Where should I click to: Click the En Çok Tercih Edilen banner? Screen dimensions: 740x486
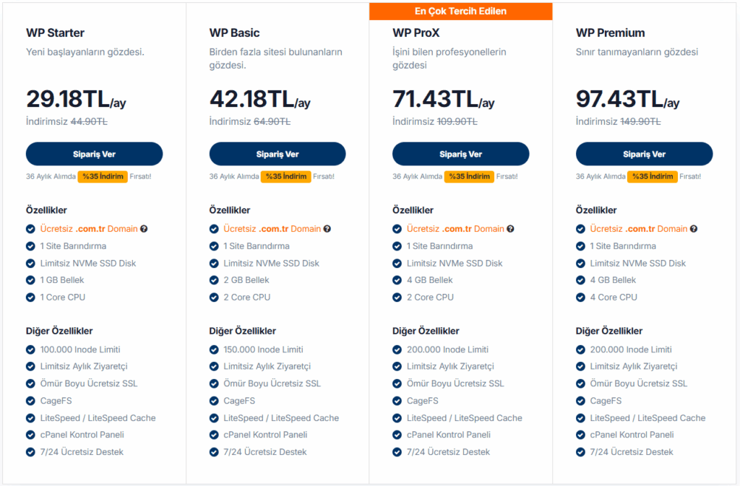click(x=460, y=11)
